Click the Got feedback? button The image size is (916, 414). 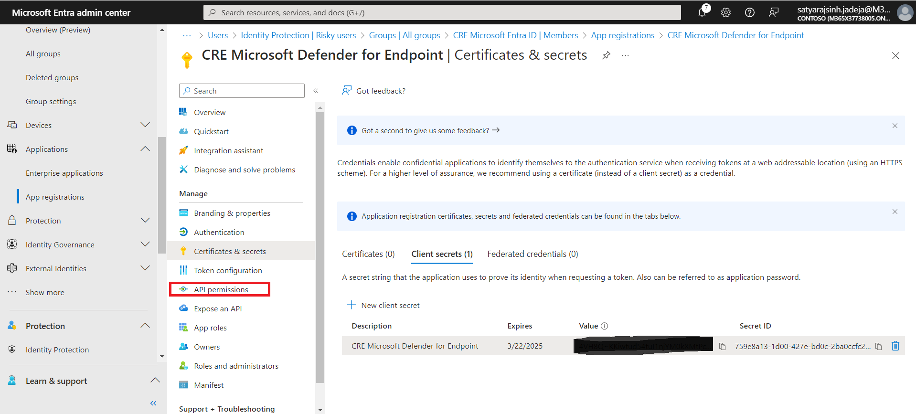click(373, 91)
